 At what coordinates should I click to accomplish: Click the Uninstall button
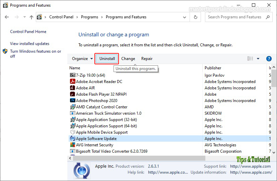tap(107, 59)
